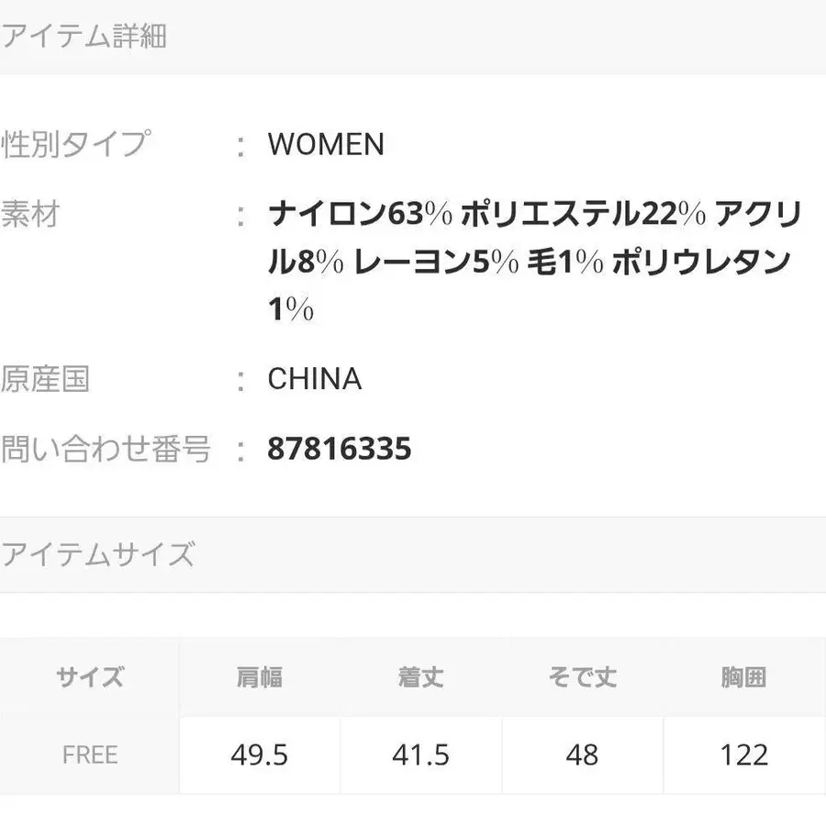This screenshot has width=826, height=826.
Task: Select the 原産国 label
Action: (x=46, y=379)
